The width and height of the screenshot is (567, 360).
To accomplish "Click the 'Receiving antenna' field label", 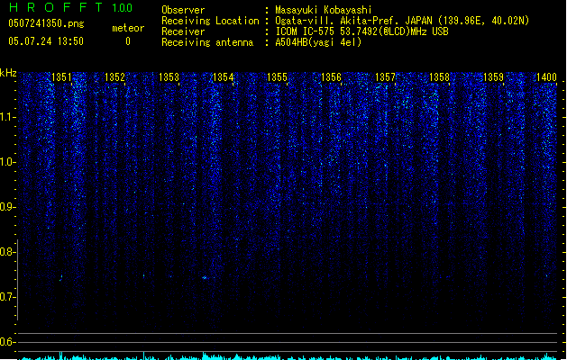I will 207,42.
